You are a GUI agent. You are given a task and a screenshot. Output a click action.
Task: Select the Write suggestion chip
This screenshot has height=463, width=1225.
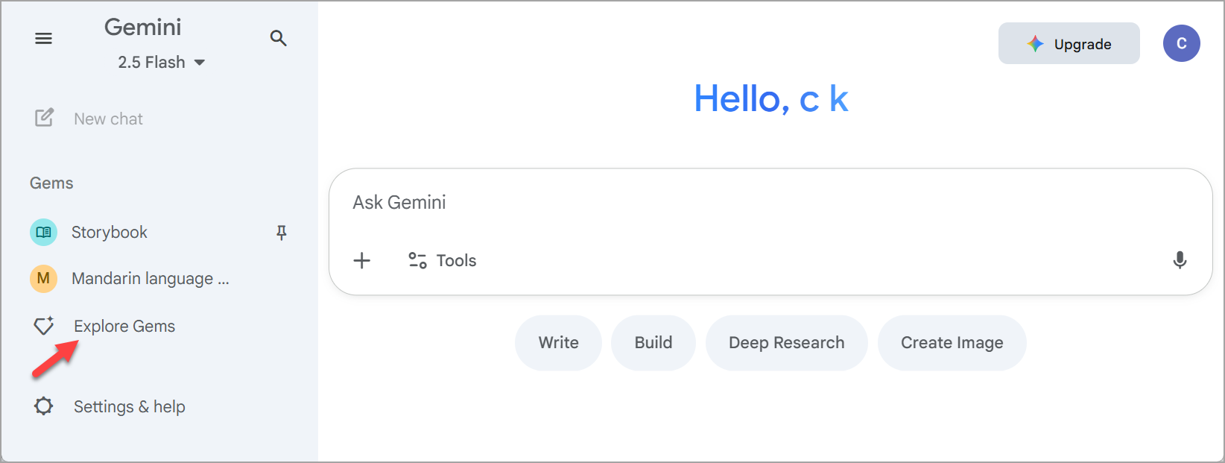pyautogui.click(x=558, y=343)
